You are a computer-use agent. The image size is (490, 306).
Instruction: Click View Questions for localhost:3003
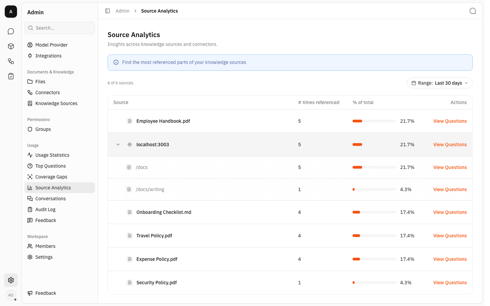pyautogui.click(x=450, y=144)
